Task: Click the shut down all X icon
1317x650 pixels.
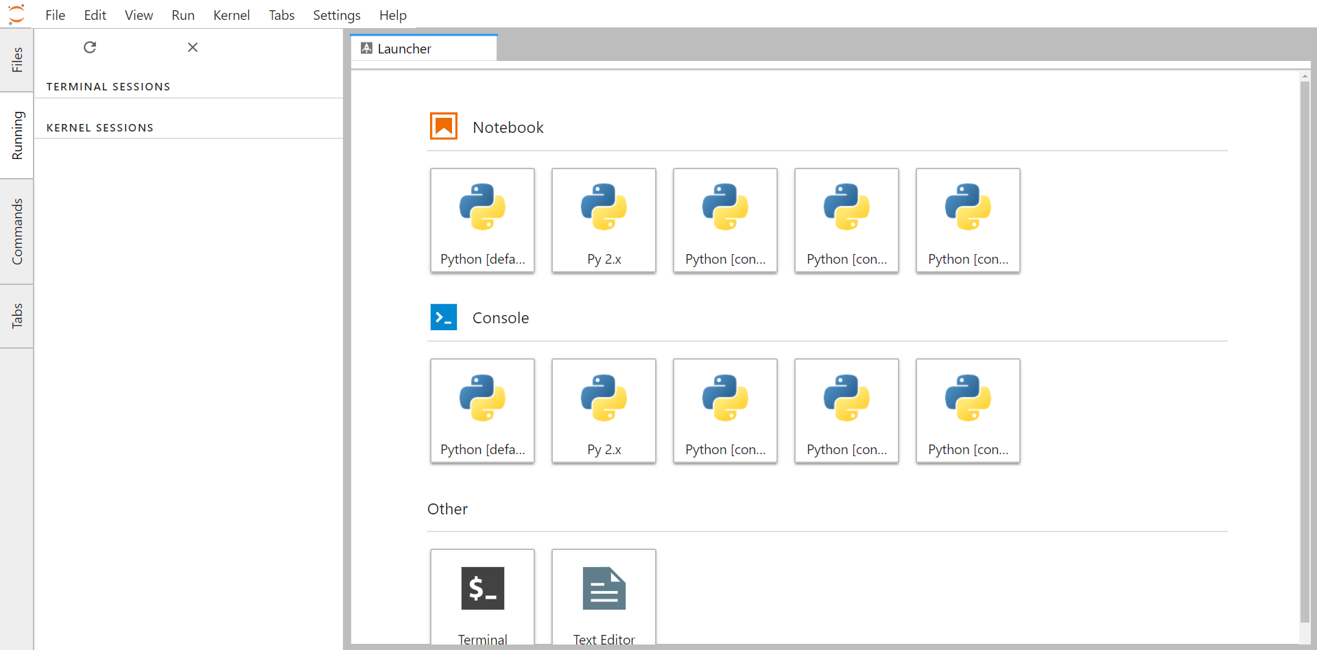Action: coord(193,47)
